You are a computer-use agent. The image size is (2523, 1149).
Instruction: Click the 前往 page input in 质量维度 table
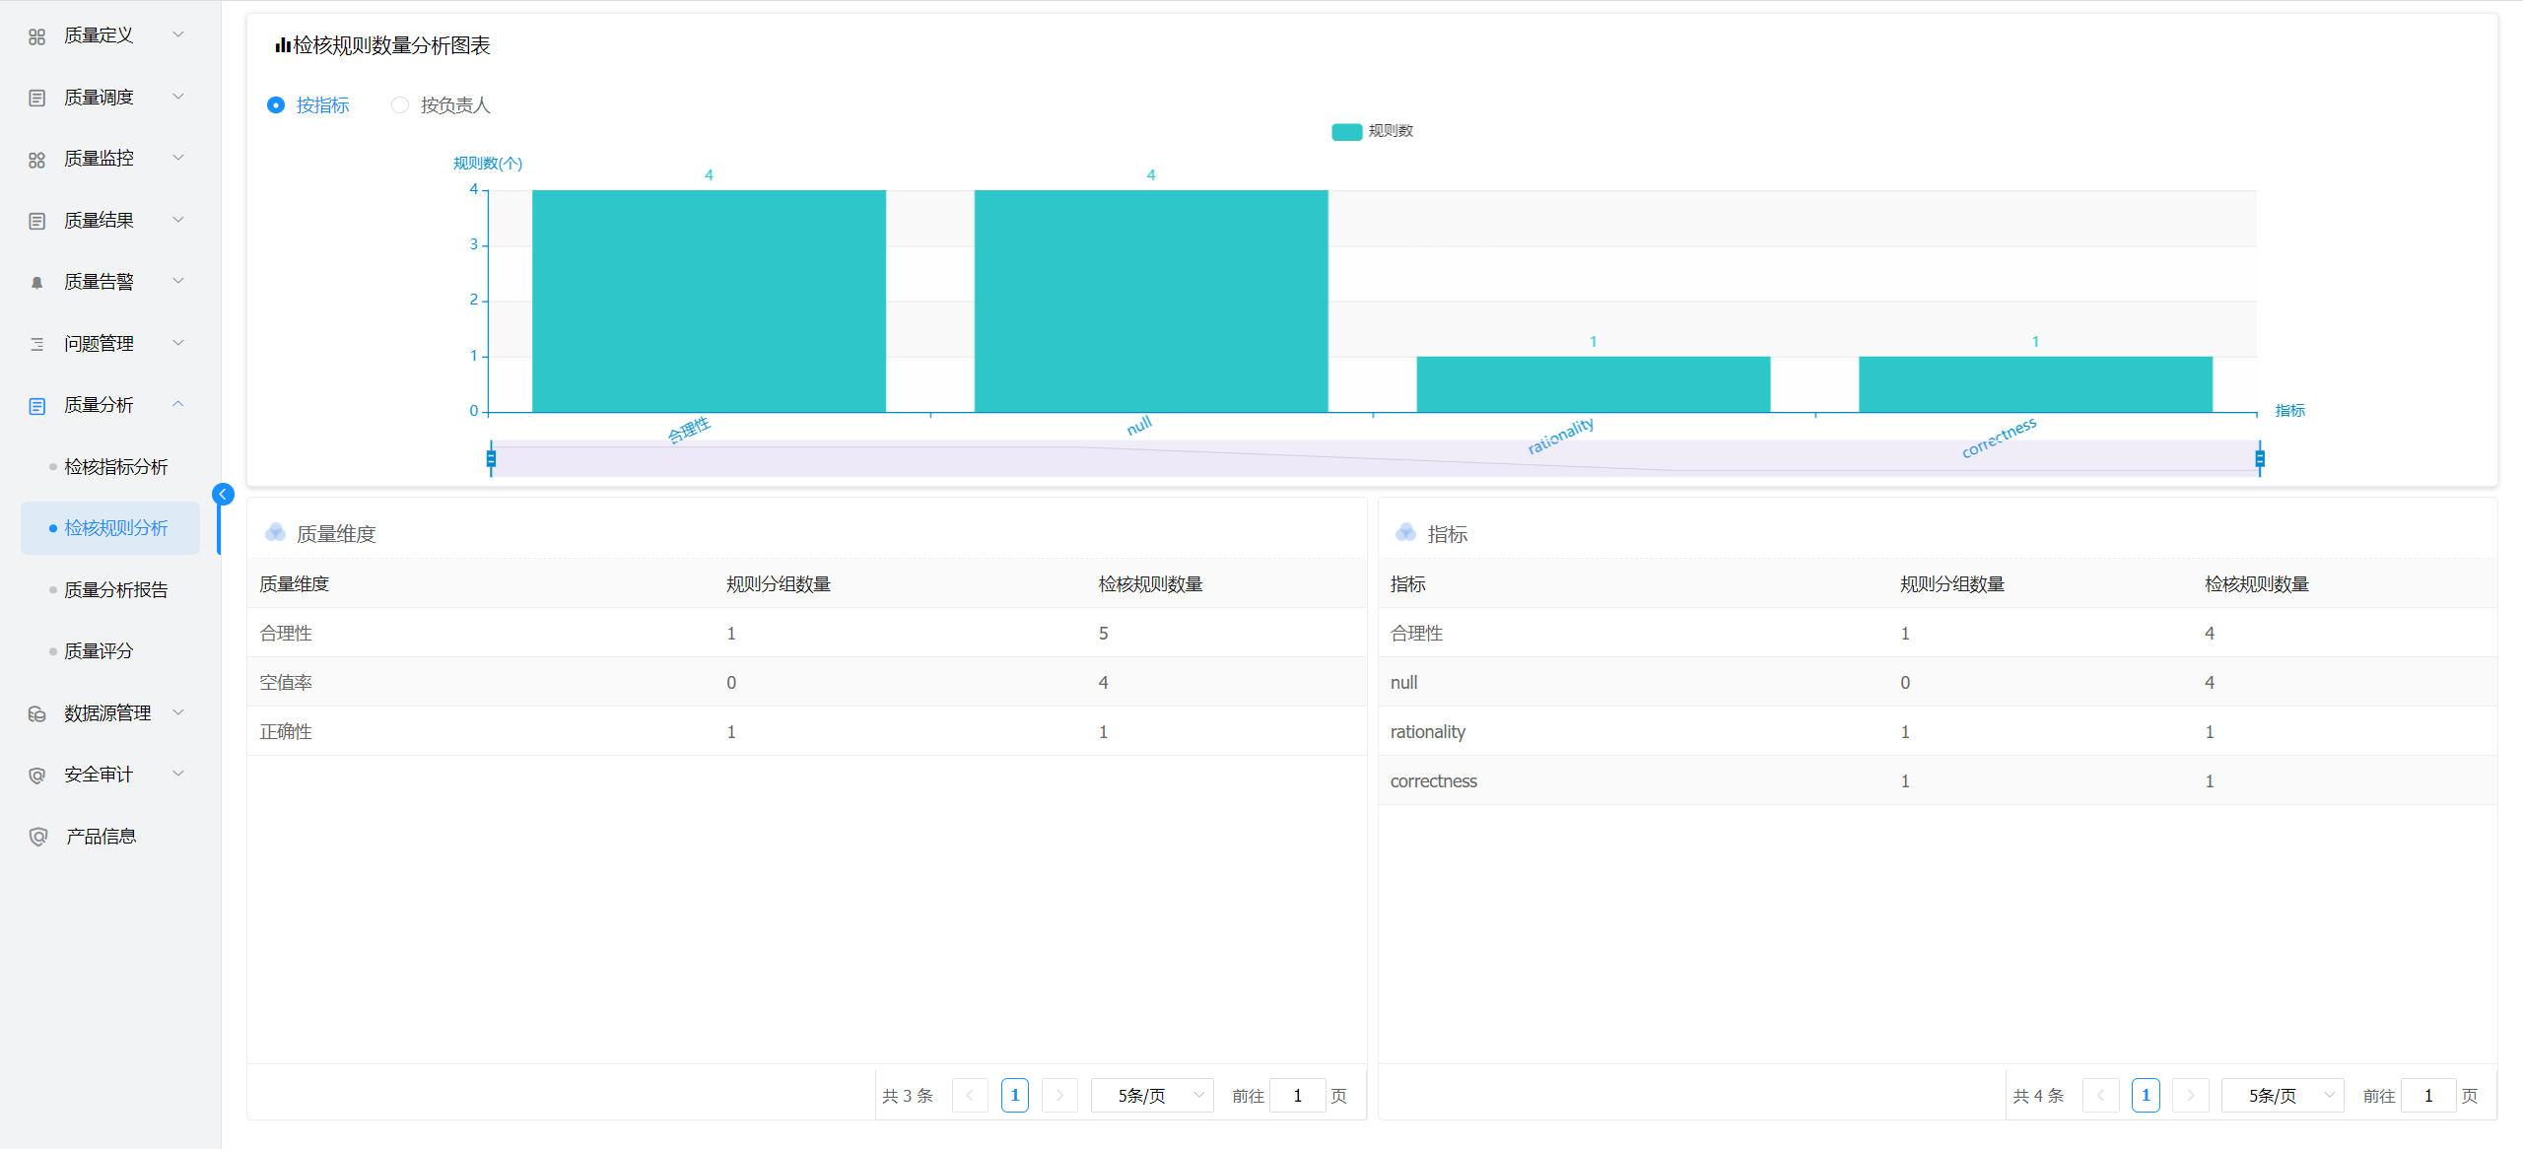(1297, 1095)
